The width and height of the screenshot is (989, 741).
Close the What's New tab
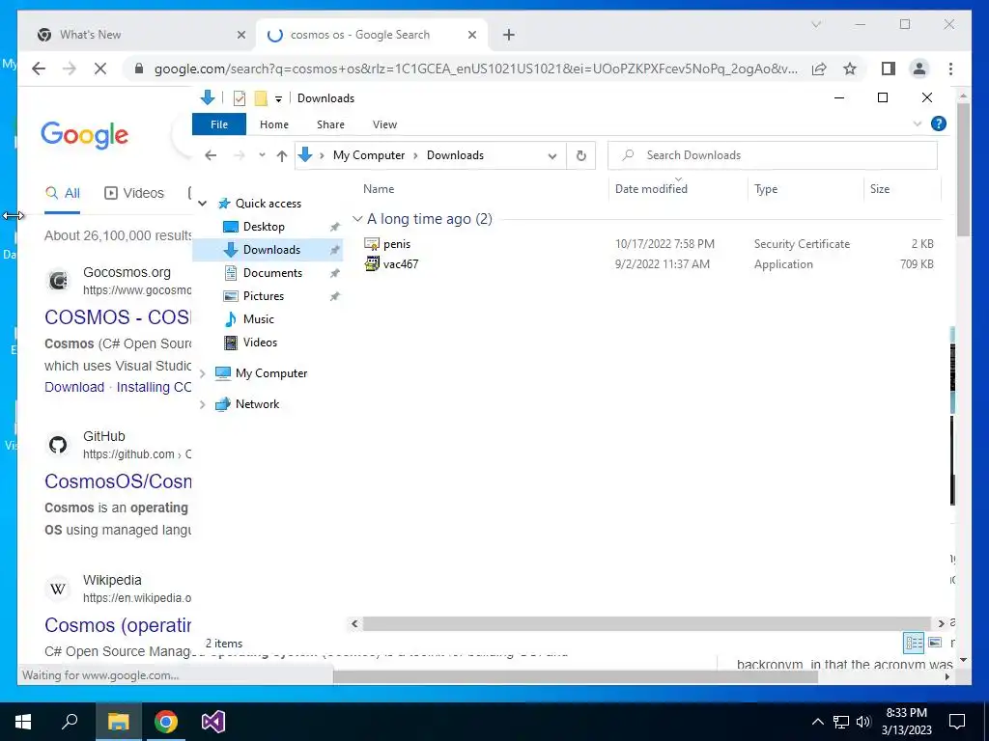(240, 35)
